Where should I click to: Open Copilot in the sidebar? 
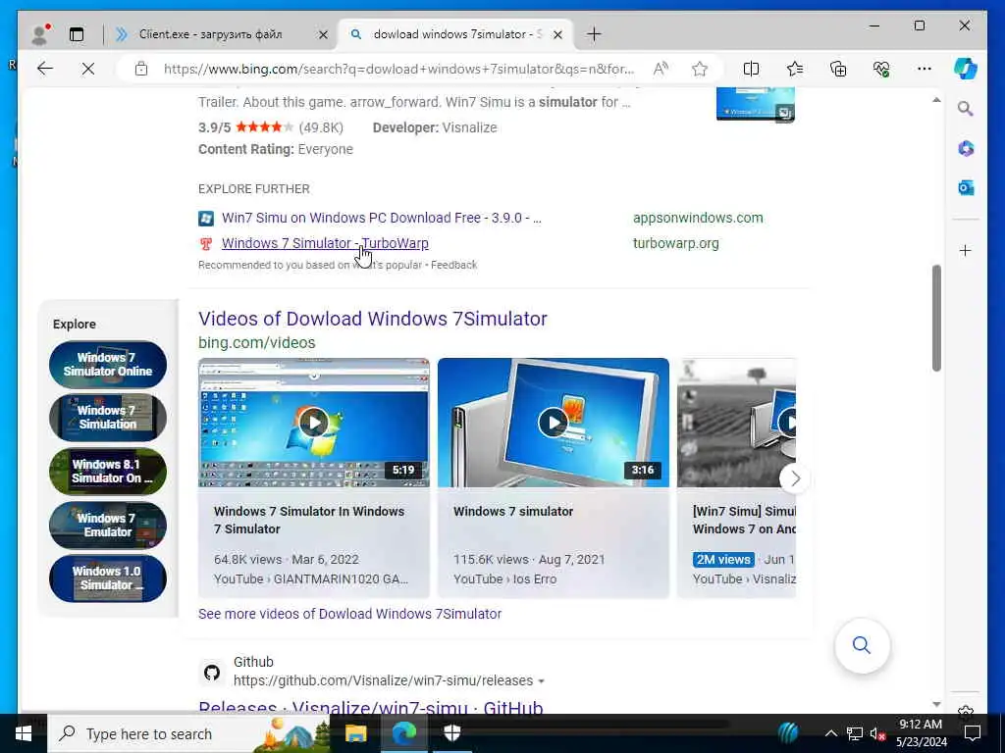[966, 69]
